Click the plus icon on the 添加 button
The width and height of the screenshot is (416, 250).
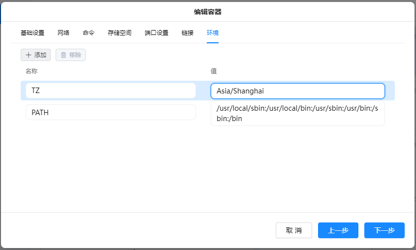pyautogui.click(x=28, y=55)
